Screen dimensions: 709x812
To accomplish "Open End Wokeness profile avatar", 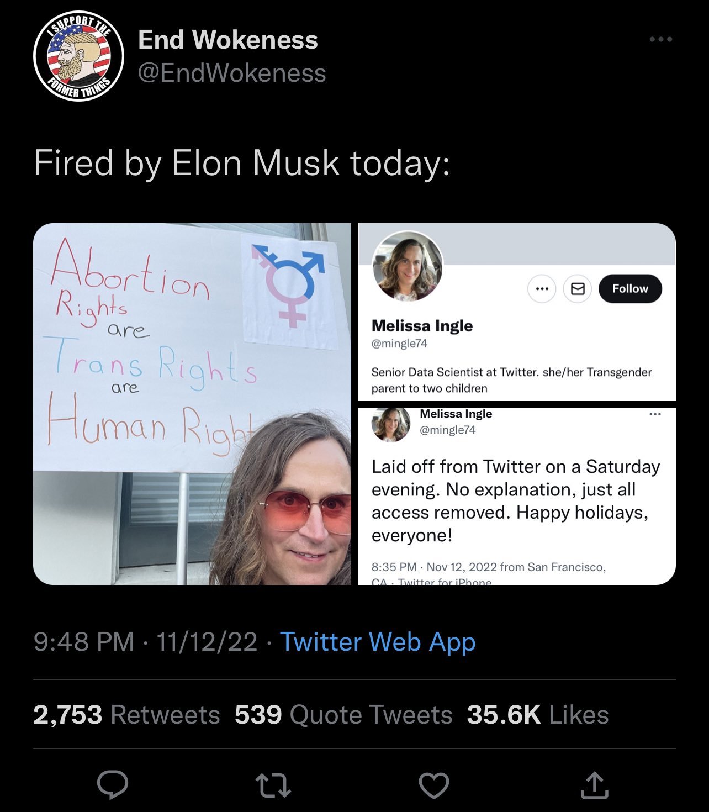I will pos(79,56).
